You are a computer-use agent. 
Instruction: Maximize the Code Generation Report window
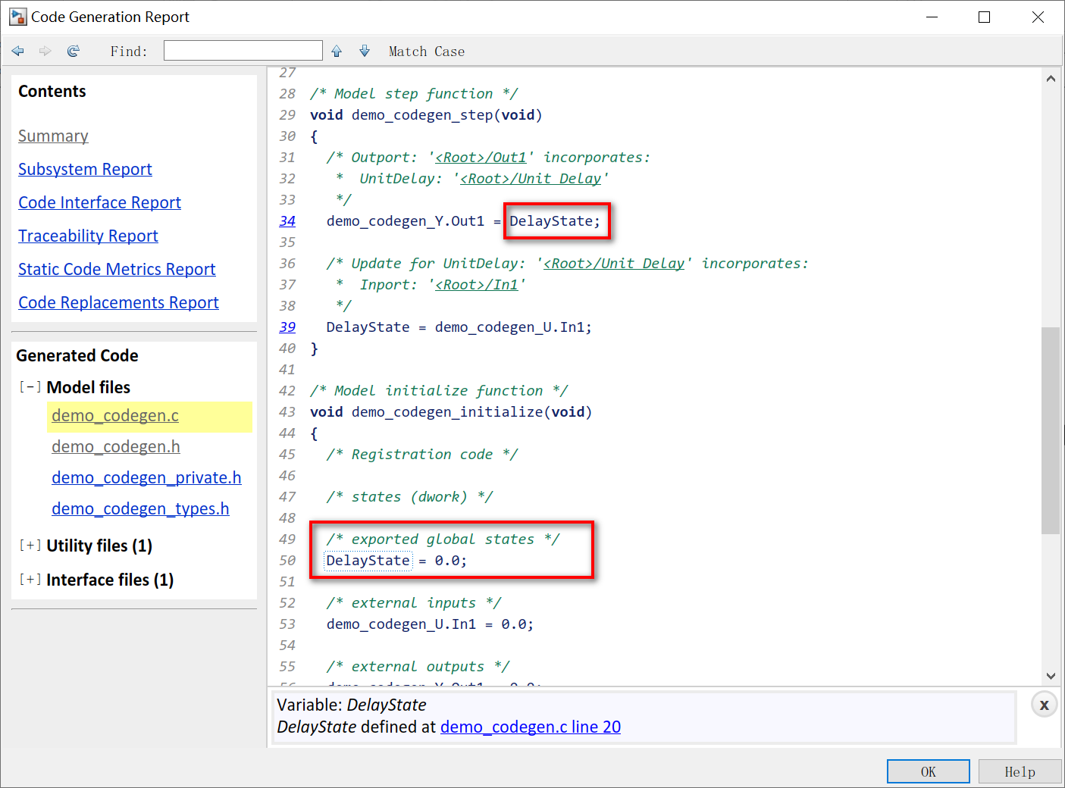click(984, 17)
